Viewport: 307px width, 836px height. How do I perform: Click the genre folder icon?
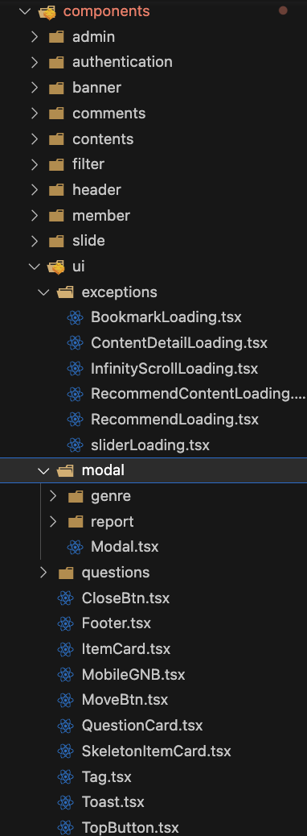pyautogui.click(x=76, y=496)
